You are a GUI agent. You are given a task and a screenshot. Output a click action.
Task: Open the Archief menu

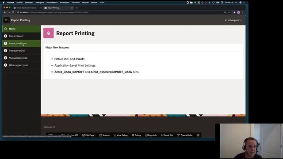click(19, 3)
